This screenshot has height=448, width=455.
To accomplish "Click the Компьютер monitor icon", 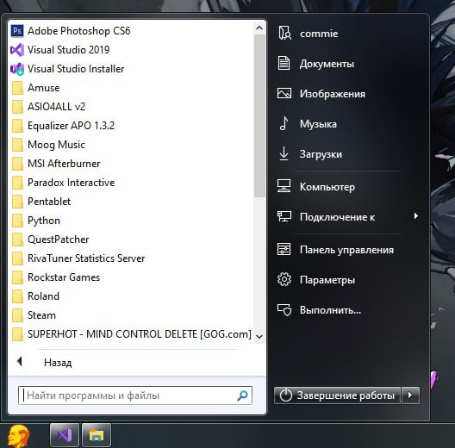I will pyautogui.click(x=284, y=186).
